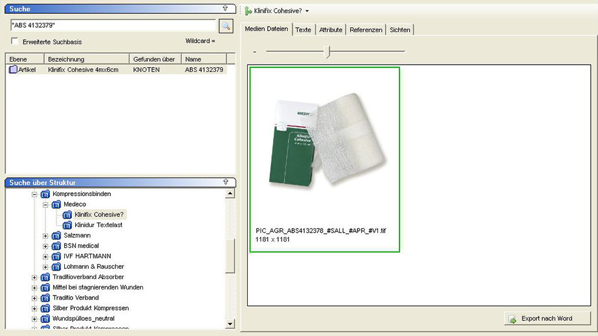Viewport: 598px width, 336px height.
Task: Sort results by Bezeichnung column header
Action: click(x=87, y=59)
